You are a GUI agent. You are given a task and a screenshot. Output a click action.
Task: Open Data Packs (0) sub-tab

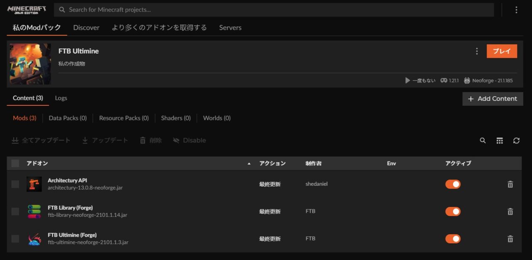pos(68,118)
